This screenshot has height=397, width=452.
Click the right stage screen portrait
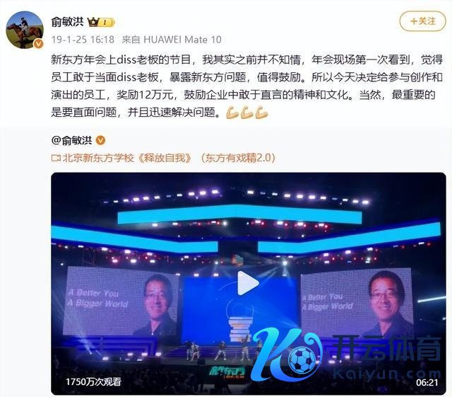(x=357, y=302)
